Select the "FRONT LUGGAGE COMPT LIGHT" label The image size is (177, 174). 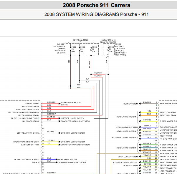[x=25, y=118]
